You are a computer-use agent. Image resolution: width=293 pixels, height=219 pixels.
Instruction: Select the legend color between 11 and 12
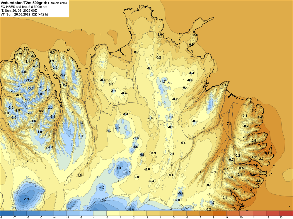click(259, 213)
